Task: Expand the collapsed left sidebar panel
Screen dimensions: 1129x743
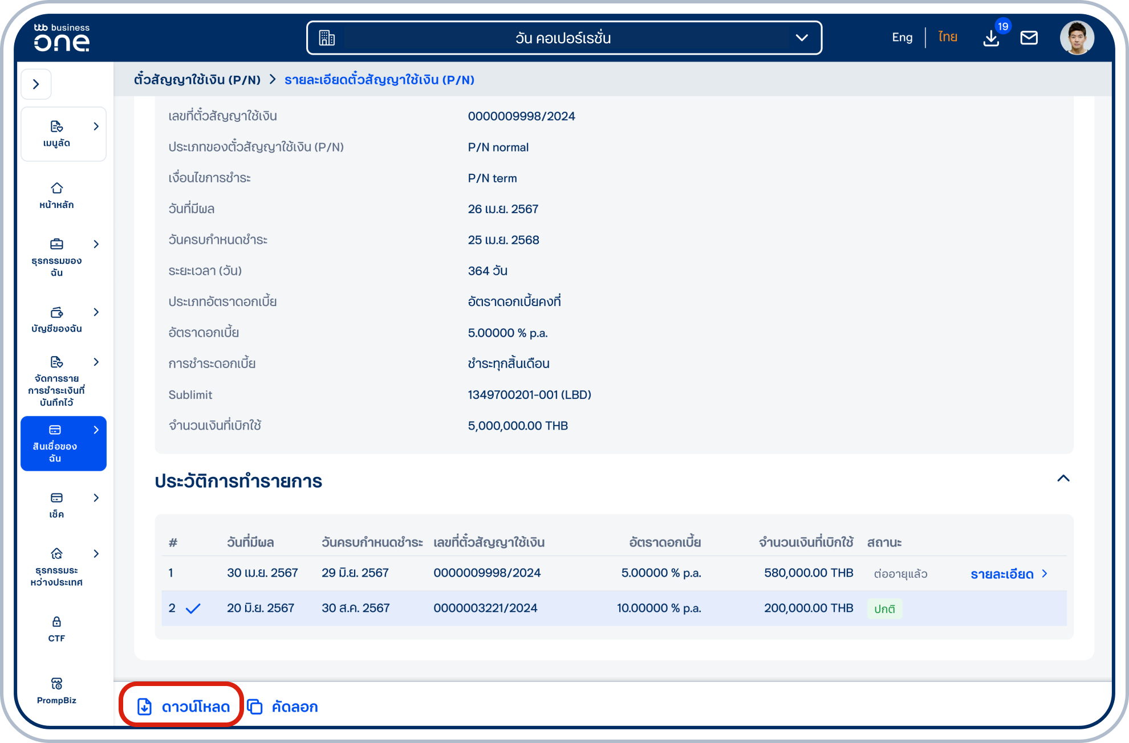Action: (36, 84)
